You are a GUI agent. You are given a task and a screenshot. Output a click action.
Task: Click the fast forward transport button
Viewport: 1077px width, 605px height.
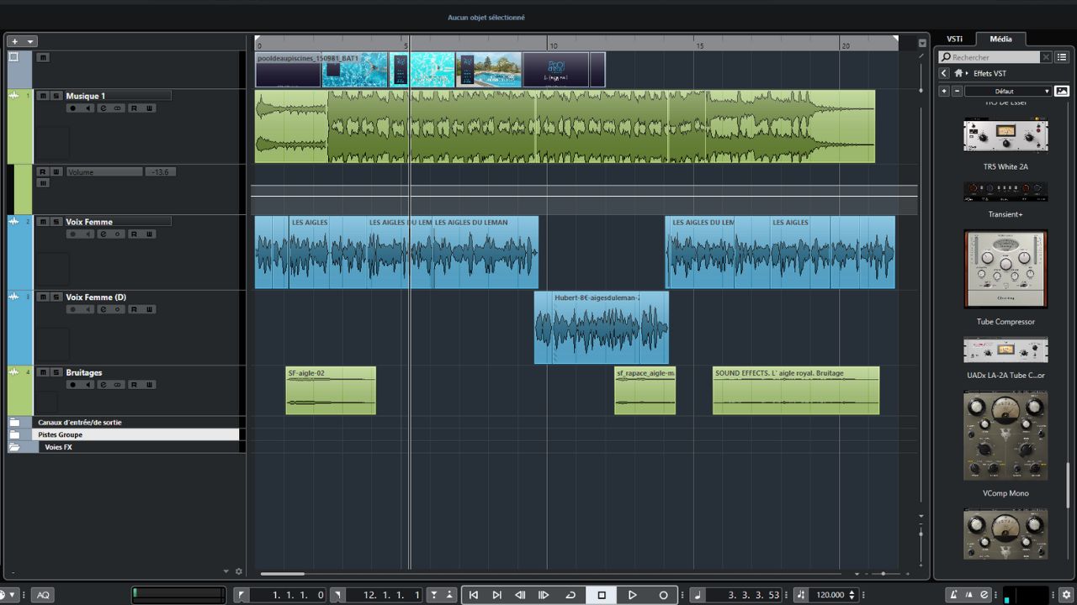(544, 595)
